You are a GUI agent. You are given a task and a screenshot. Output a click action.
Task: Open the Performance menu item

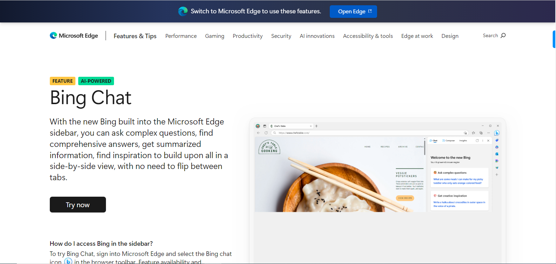point(181,36)
